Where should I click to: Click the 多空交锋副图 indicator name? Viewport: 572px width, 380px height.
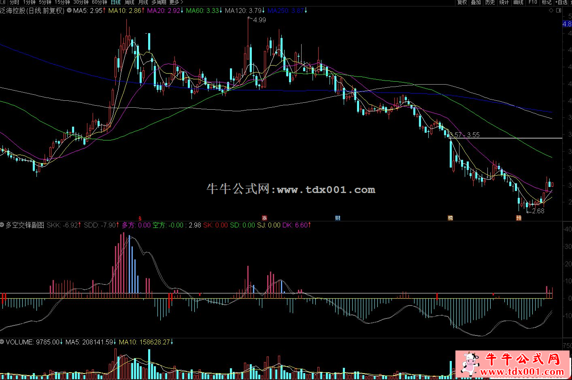tap(25, 225)
